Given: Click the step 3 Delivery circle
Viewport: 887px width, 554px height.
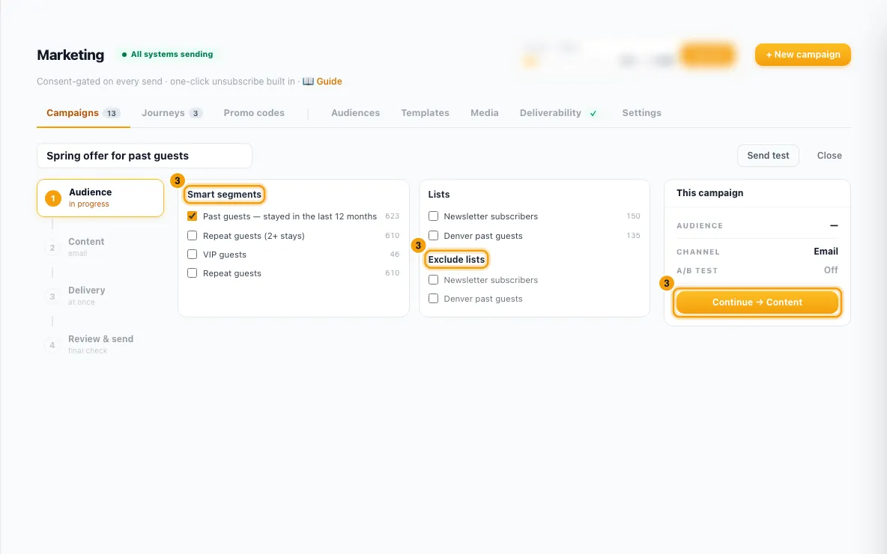Looking at the screenshot, I should pos(52,296).
